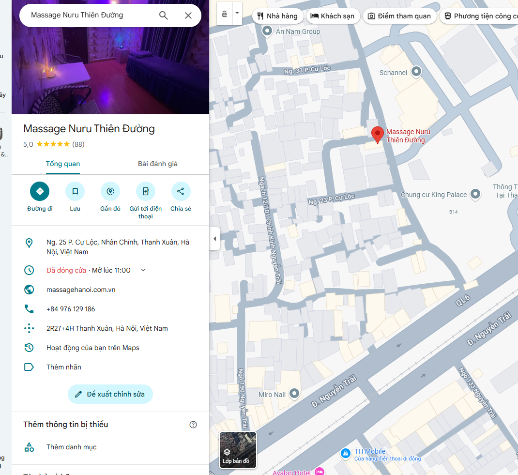Click the Gần đó nearby icon
Screen dimensions: 518x475
[x=110, y=191]
